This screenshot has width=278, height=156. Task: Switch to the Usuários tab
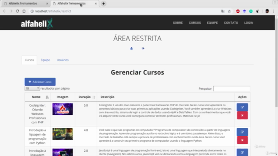coord(63,60)
